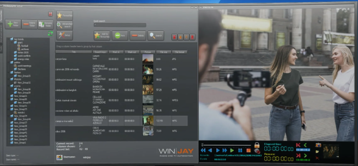This screenshot has height=166, width=358.
Task: Expand the politics folder node
Action: (x=9, y=62)
